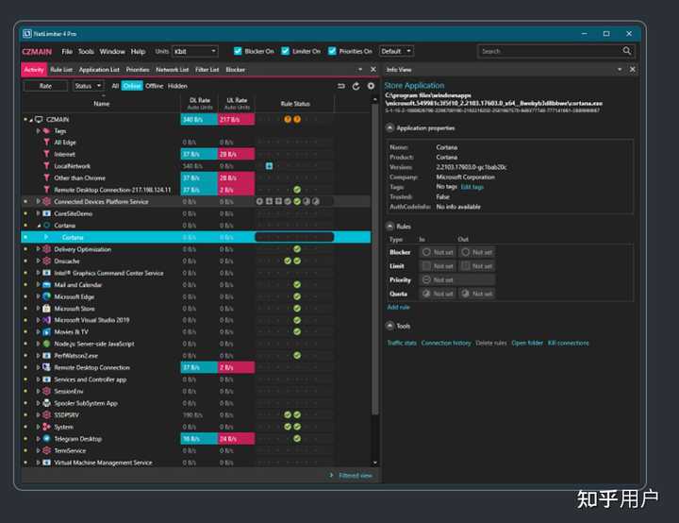Open the Tools menu

tap(86, 51)
